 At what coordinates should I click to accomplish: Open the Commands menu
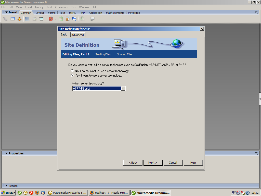62,7
